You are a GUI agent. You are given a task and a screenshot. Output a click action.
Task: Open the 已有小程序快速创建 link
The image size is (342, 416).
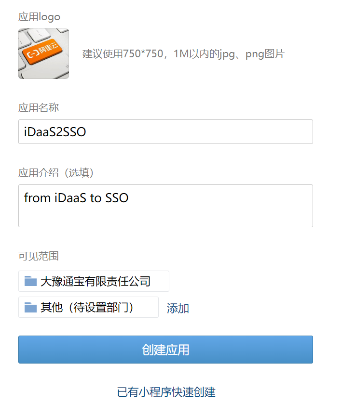coord(166,392)
